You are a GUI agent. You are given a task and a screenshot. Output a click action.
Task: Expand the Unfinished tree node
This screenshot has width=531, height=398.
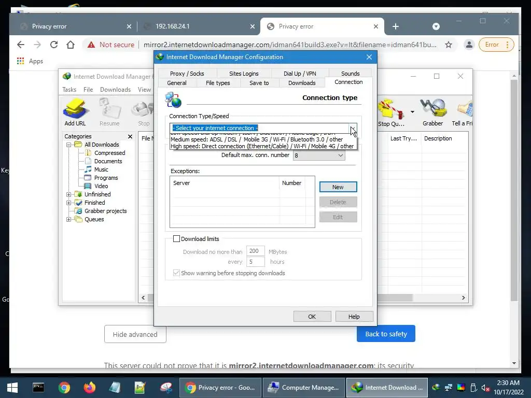coord(69,195)
